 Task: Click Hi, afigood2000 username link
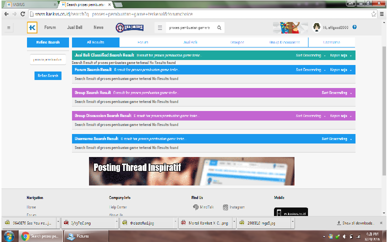pos(335,27)
